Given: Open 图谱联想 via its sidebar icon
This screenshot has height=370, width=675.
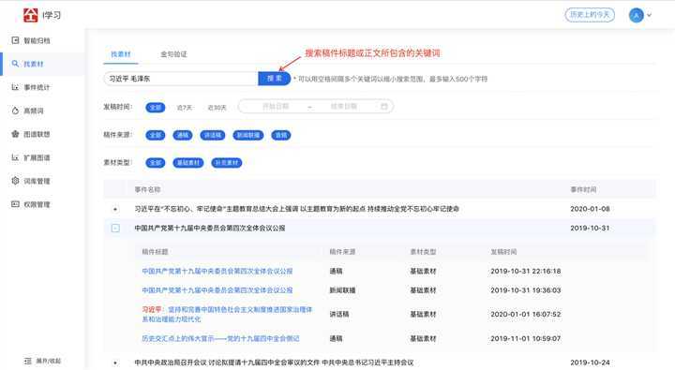Looking at the screenshot, I should [16, 134].
